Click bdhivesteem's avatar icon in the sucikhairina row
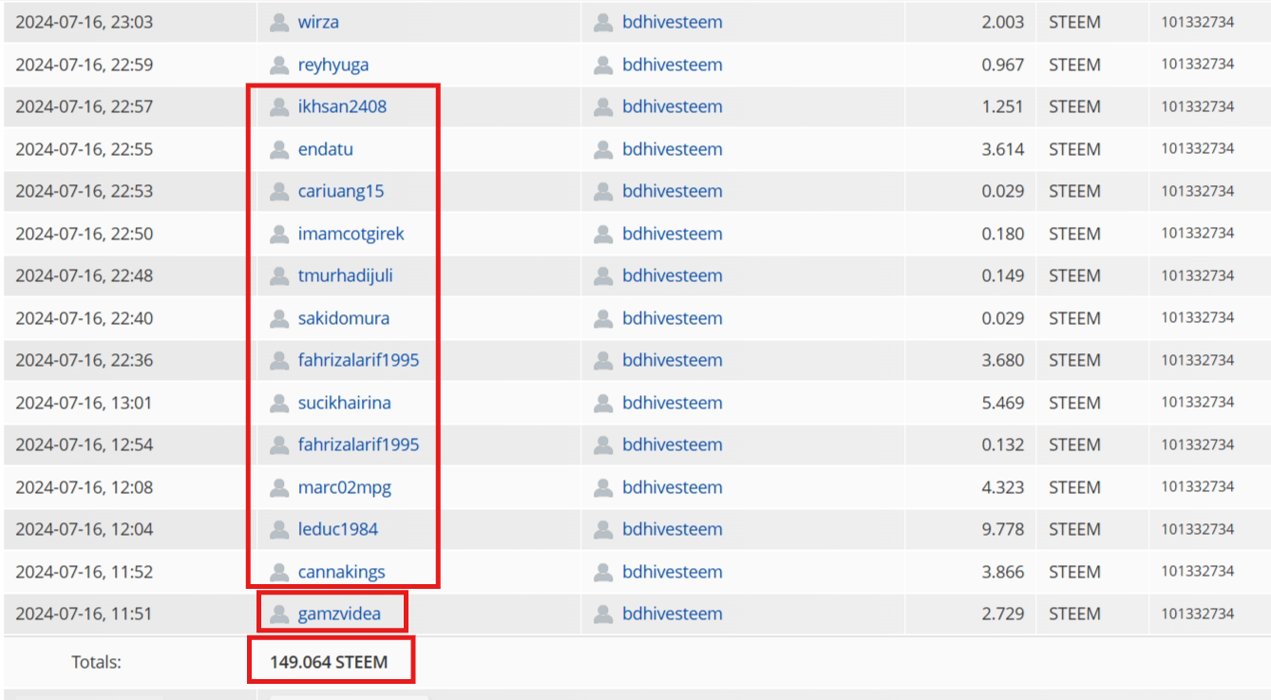 click(x=603, y=403)
